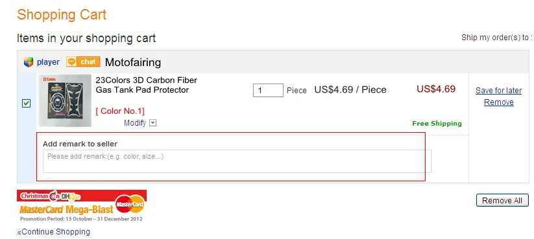Click the Add remark to seller textbox
Viewport: 534px width, 239px height.
pyautogui.click(x=237, y=161)
